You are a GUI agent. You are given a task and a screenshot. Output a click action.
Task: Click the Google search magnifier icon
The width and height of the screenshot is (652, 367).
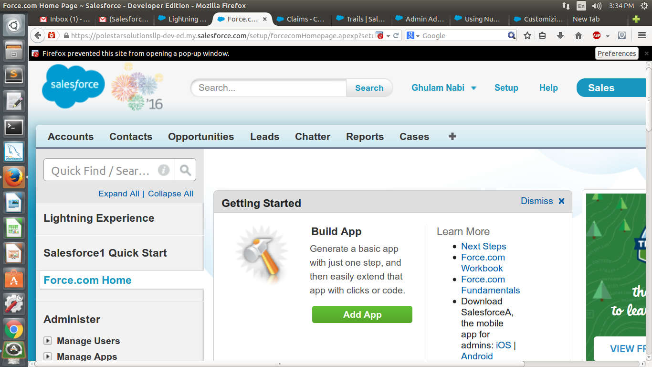point(512,36)
